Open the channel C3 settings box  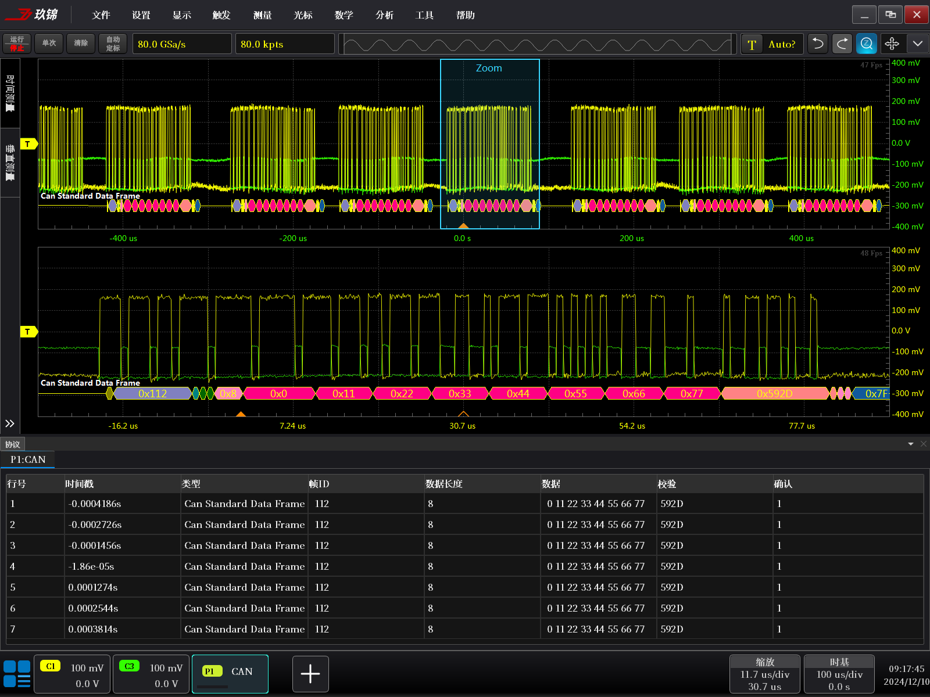151,674
